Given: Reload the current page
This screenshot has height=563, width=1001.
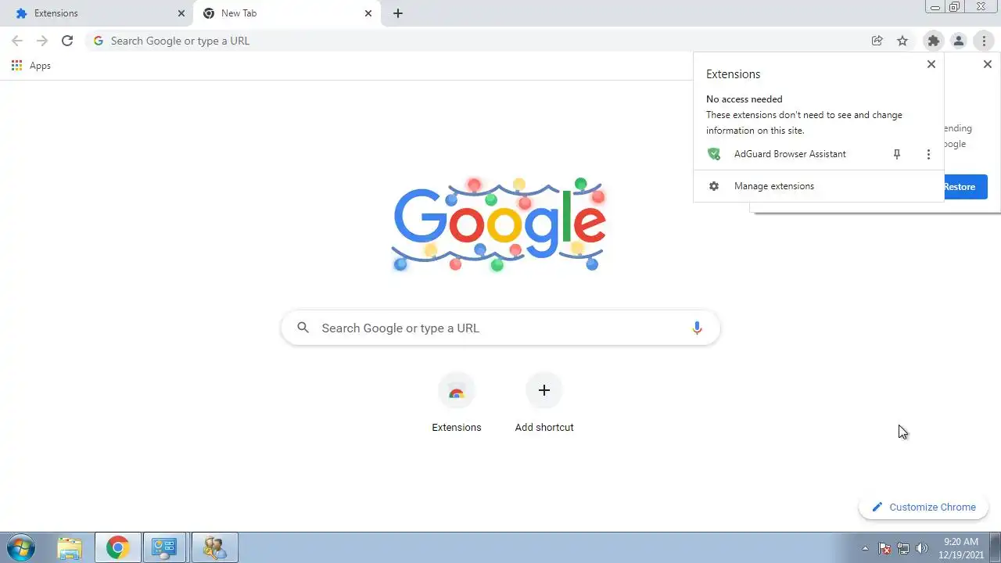Looking at the screenshot, I should (67, 41).
